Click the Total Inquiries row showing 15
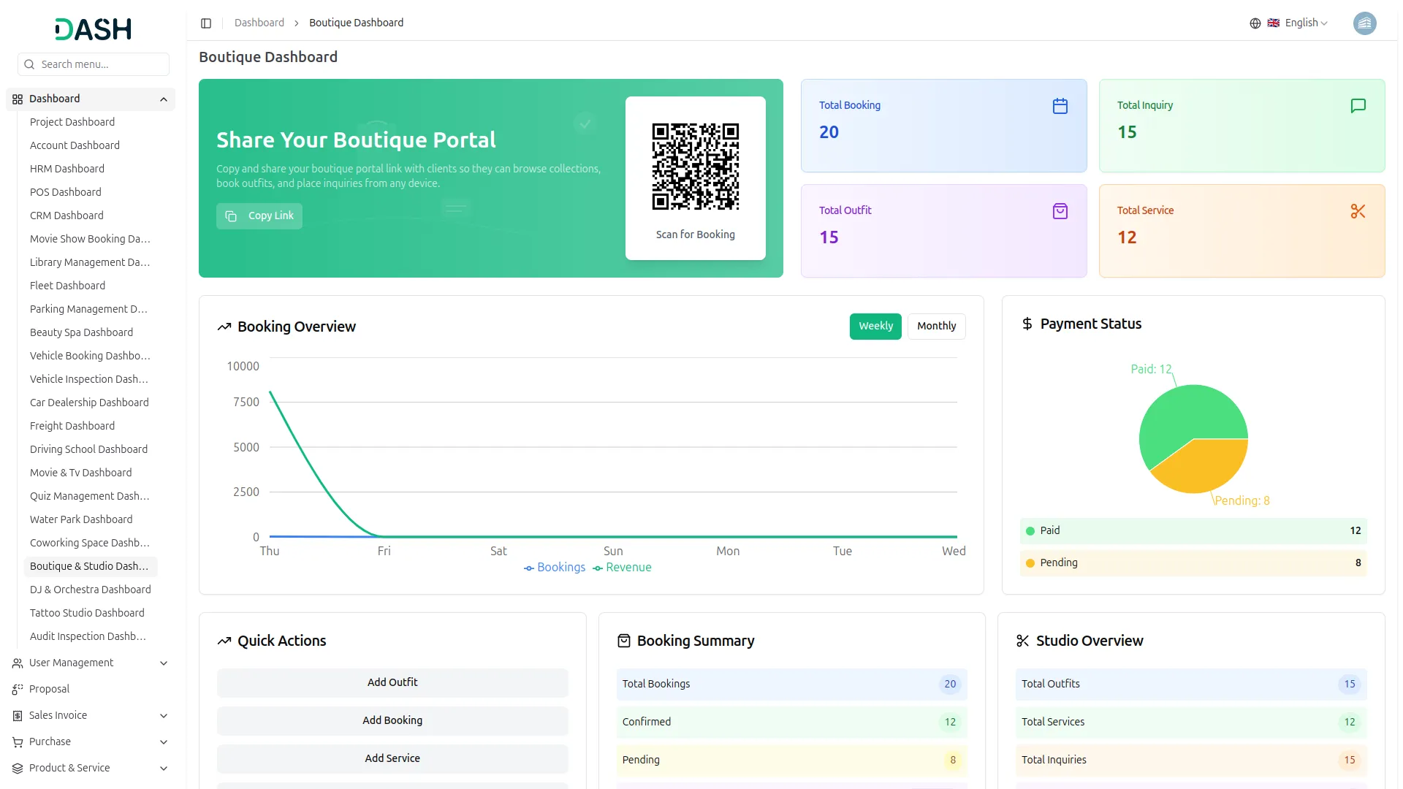 [x=1191, y=760]
